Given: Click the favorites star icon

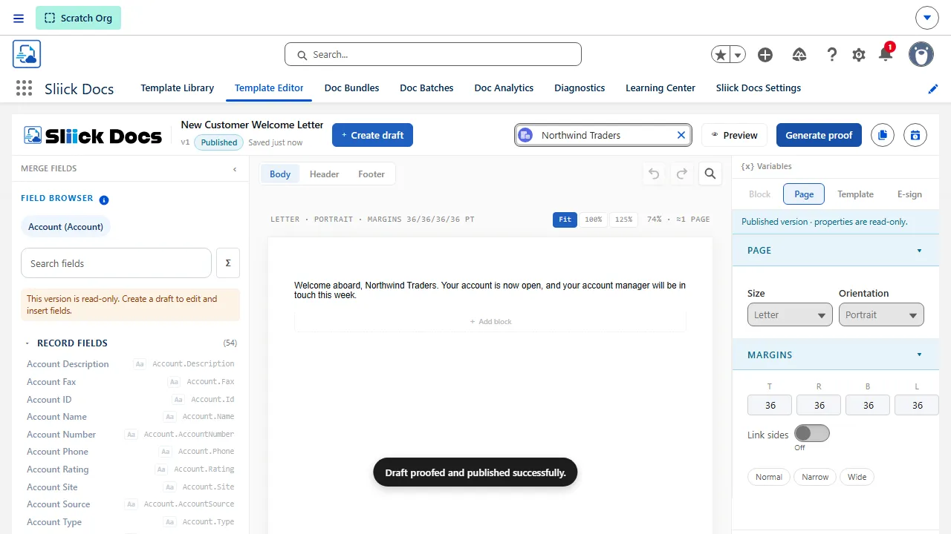Looking at the screenshot, I should pos(720,55).
